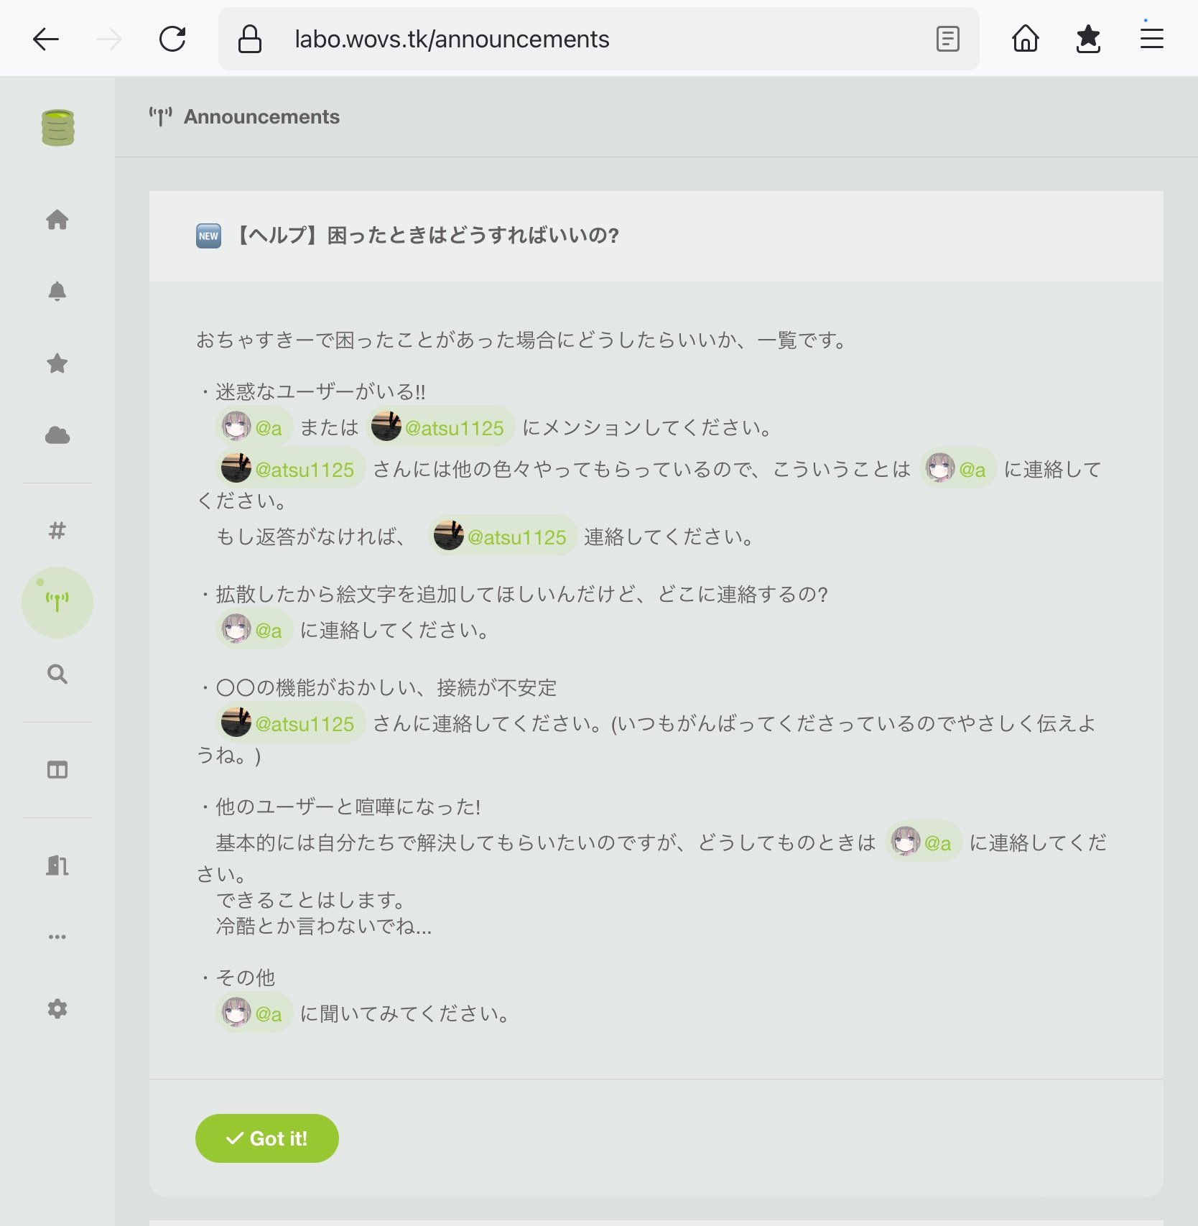Open the bookmarks star tray
This screenshot has height=1226, width=1198.
pos(1089,39)
